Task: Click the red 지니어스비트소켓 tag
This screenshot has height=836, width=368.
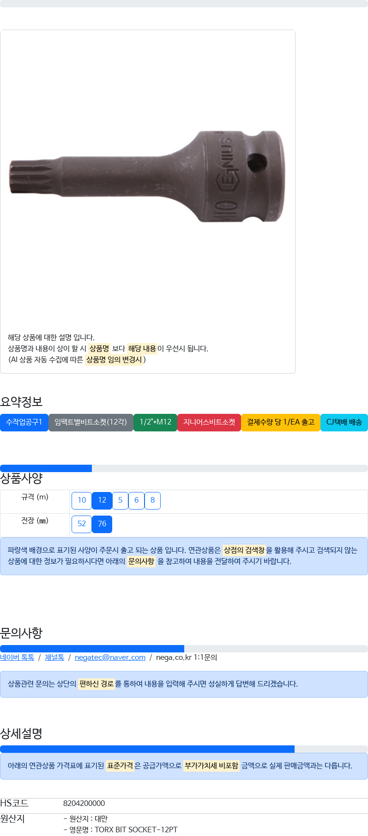Action: 209,422
